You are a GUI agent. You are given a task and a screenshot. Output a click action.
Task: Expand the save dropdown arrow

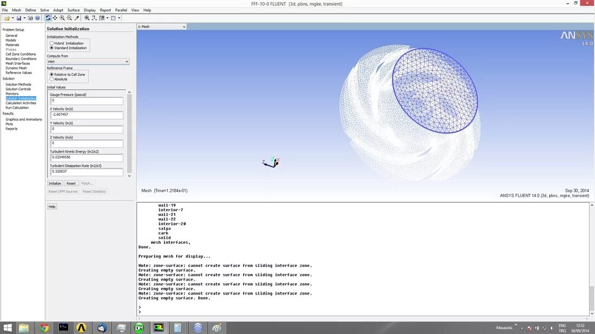click(x=24, y=18)
